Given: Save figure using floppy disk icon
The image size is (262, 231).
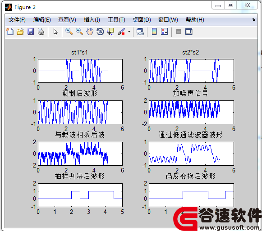Looking at the screenshot, I should (x=31, y=32).
